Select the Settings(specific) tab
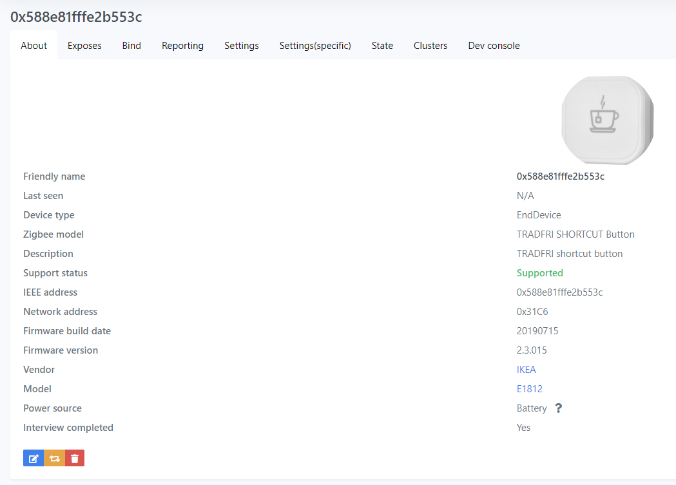Screen dimensions: 676x485 (315, 46)
